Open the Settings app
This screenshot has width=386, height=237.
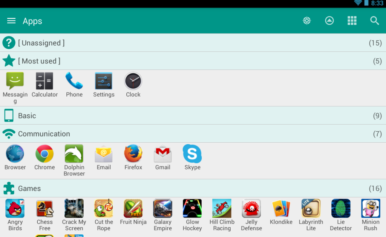pos(104,85)
